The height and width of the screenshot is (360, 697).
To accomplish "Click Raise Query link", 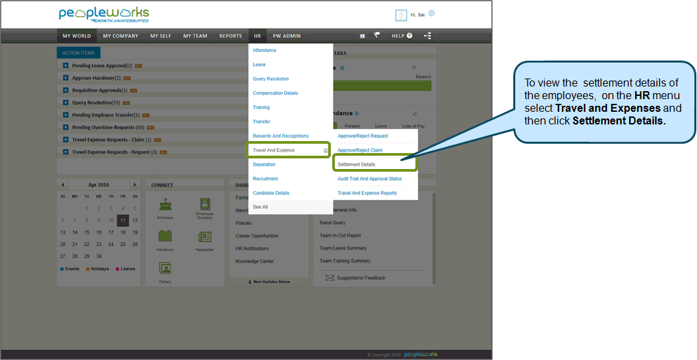I will (332, 223).
